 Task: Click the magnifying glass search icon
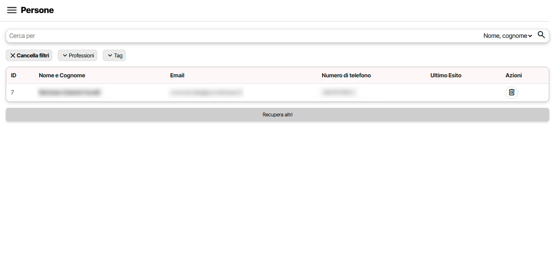541,35
